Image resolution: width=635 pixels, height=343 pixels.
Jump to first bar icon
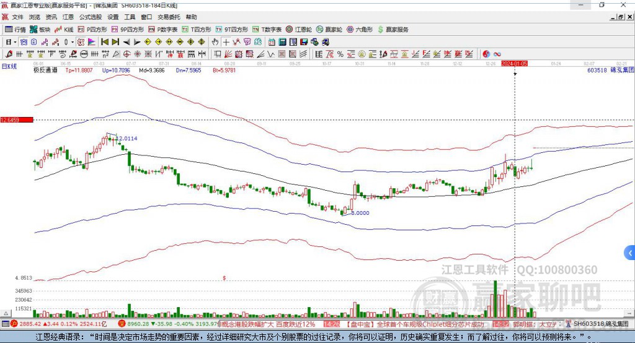[x=104, y=42]
